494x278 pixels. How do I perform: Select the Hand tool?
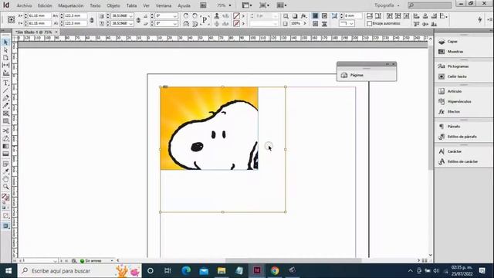pos(5,179)
